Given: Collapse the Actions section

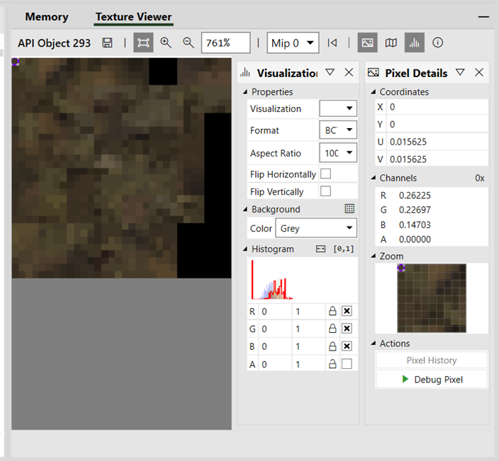Looking at the screenshot, I should tap(374, 343).
